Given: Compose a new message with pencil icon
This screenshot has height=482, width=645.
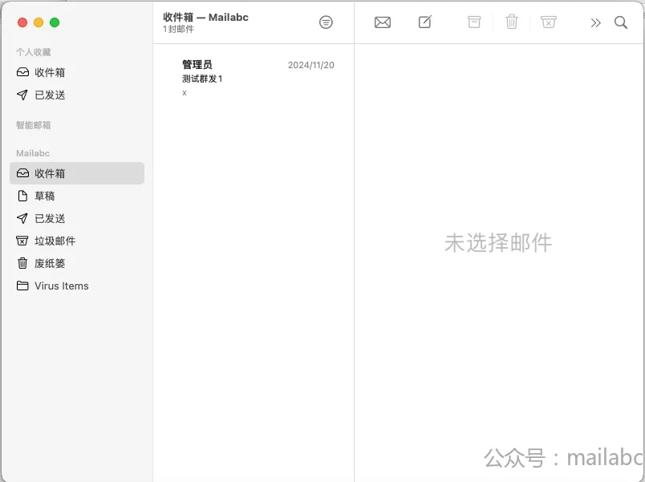Looking at the screenshot, I should [x=425, y=22].
